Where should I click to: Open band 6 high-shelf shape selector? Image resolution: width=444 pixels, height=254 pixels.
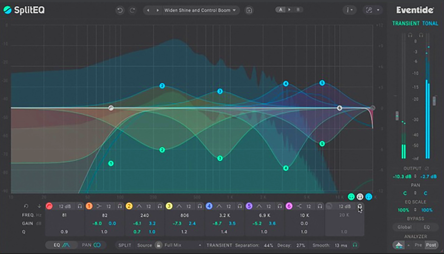click(299, 206)
